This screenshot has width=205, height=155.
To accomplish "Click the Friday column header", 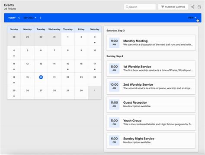I will [x=81, y=29].
